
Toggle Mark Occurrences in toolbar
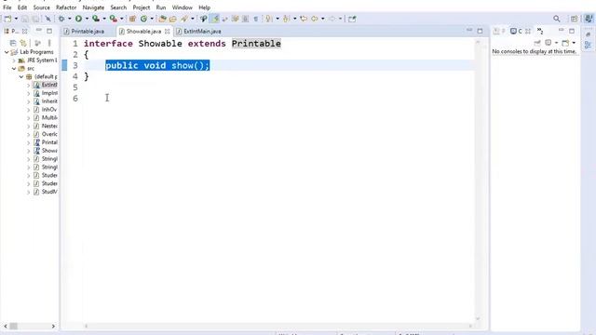[x=215, y=19]
